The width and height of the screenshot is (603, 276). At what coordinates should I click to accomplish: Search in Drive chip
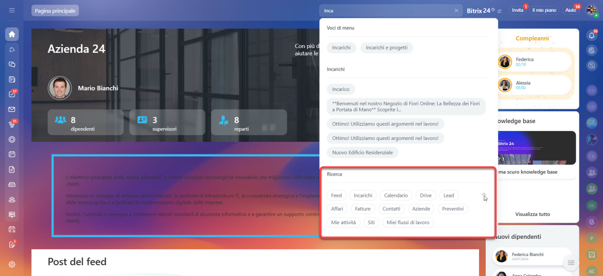(426, 195)
